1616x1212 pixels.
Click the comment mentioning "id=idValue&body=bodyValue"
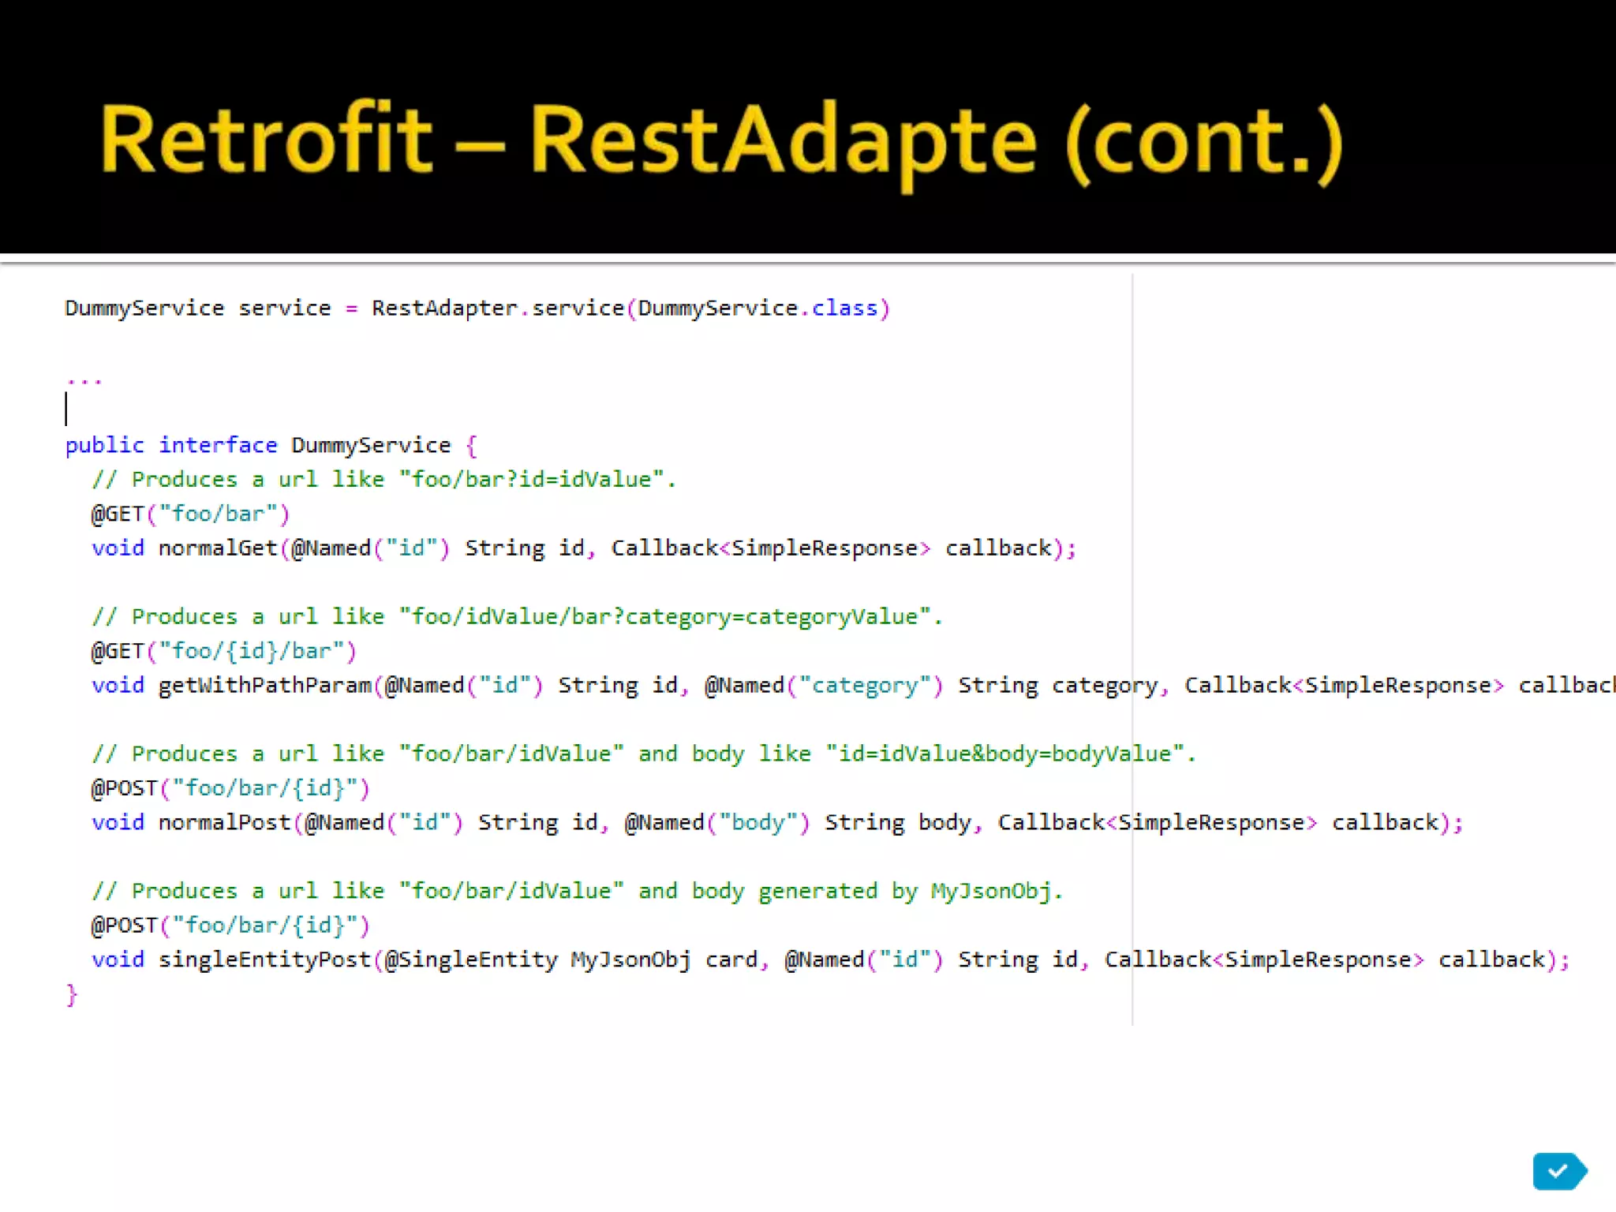(x=643, y=754)
